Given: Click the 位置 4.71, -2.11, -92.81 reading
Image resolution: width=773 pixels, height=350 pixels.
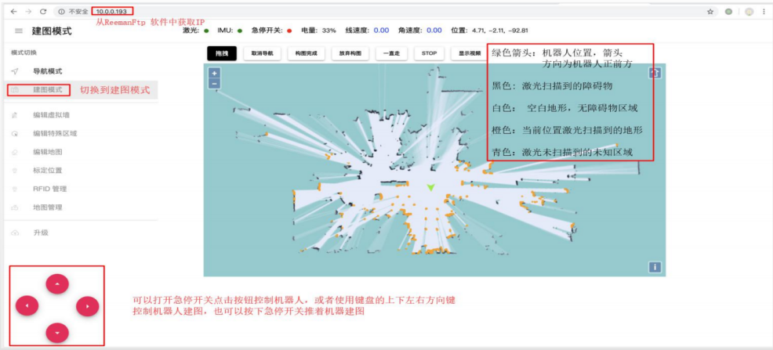Looking at the screenshot, I should coord(489,31).
